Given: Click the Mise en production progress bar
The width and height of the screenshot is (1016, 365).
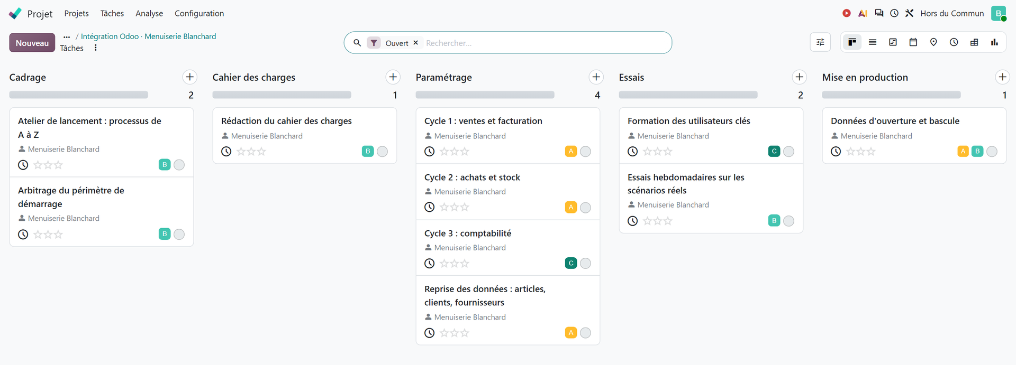Looking at the screenshot, I should [x=891, y=95].
